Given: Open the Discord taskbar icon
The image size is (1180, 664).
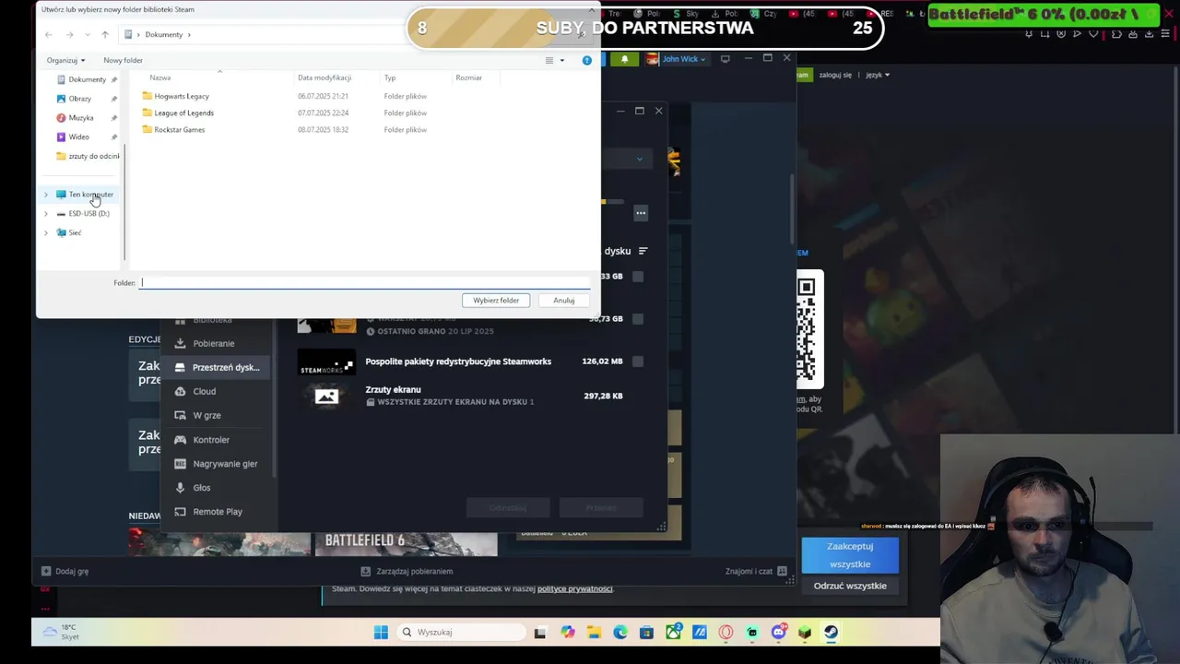Looking at the screenshot, I should 778,632.
